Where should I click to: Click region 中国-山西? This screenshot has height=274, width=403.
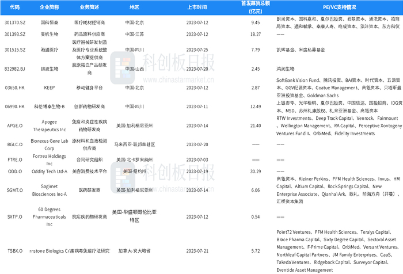click(134, 69)
